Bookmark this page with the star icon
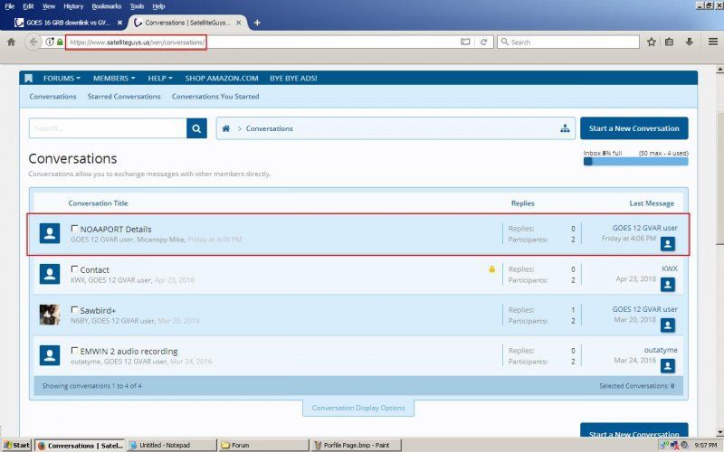 click(x=652, y=42)
